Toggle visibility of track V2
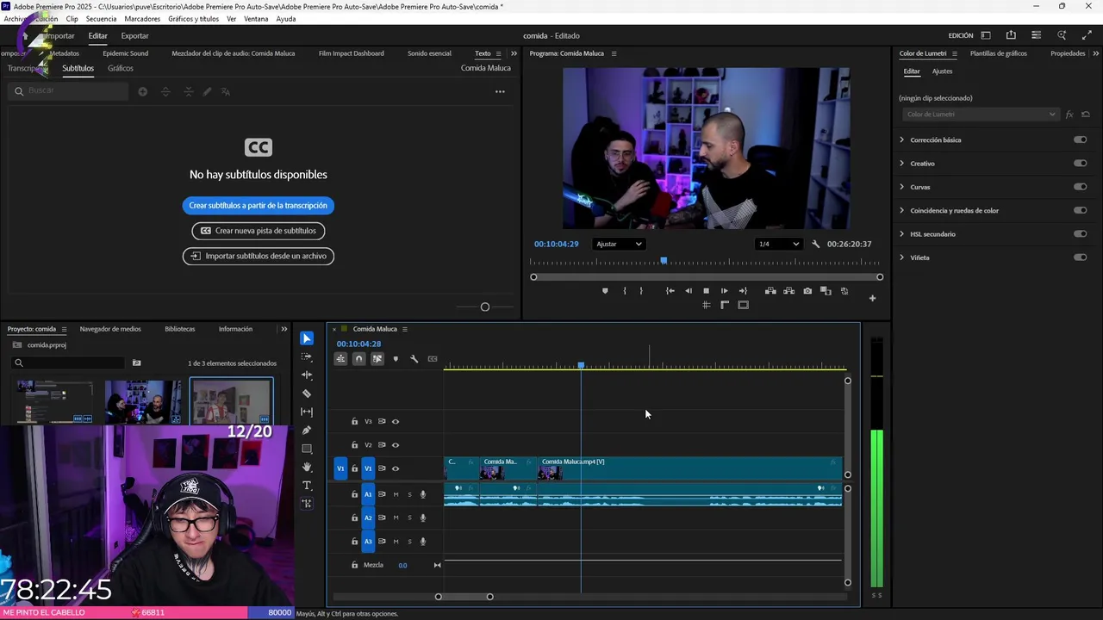Screen dimensions: 1103x620 [x=396, y=445]
